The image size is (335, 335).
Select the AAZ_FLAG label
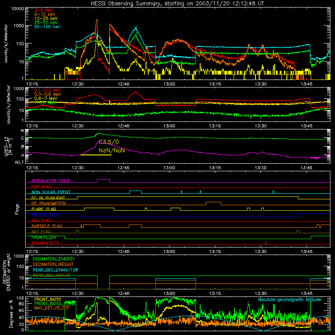(x=41, y=232)
